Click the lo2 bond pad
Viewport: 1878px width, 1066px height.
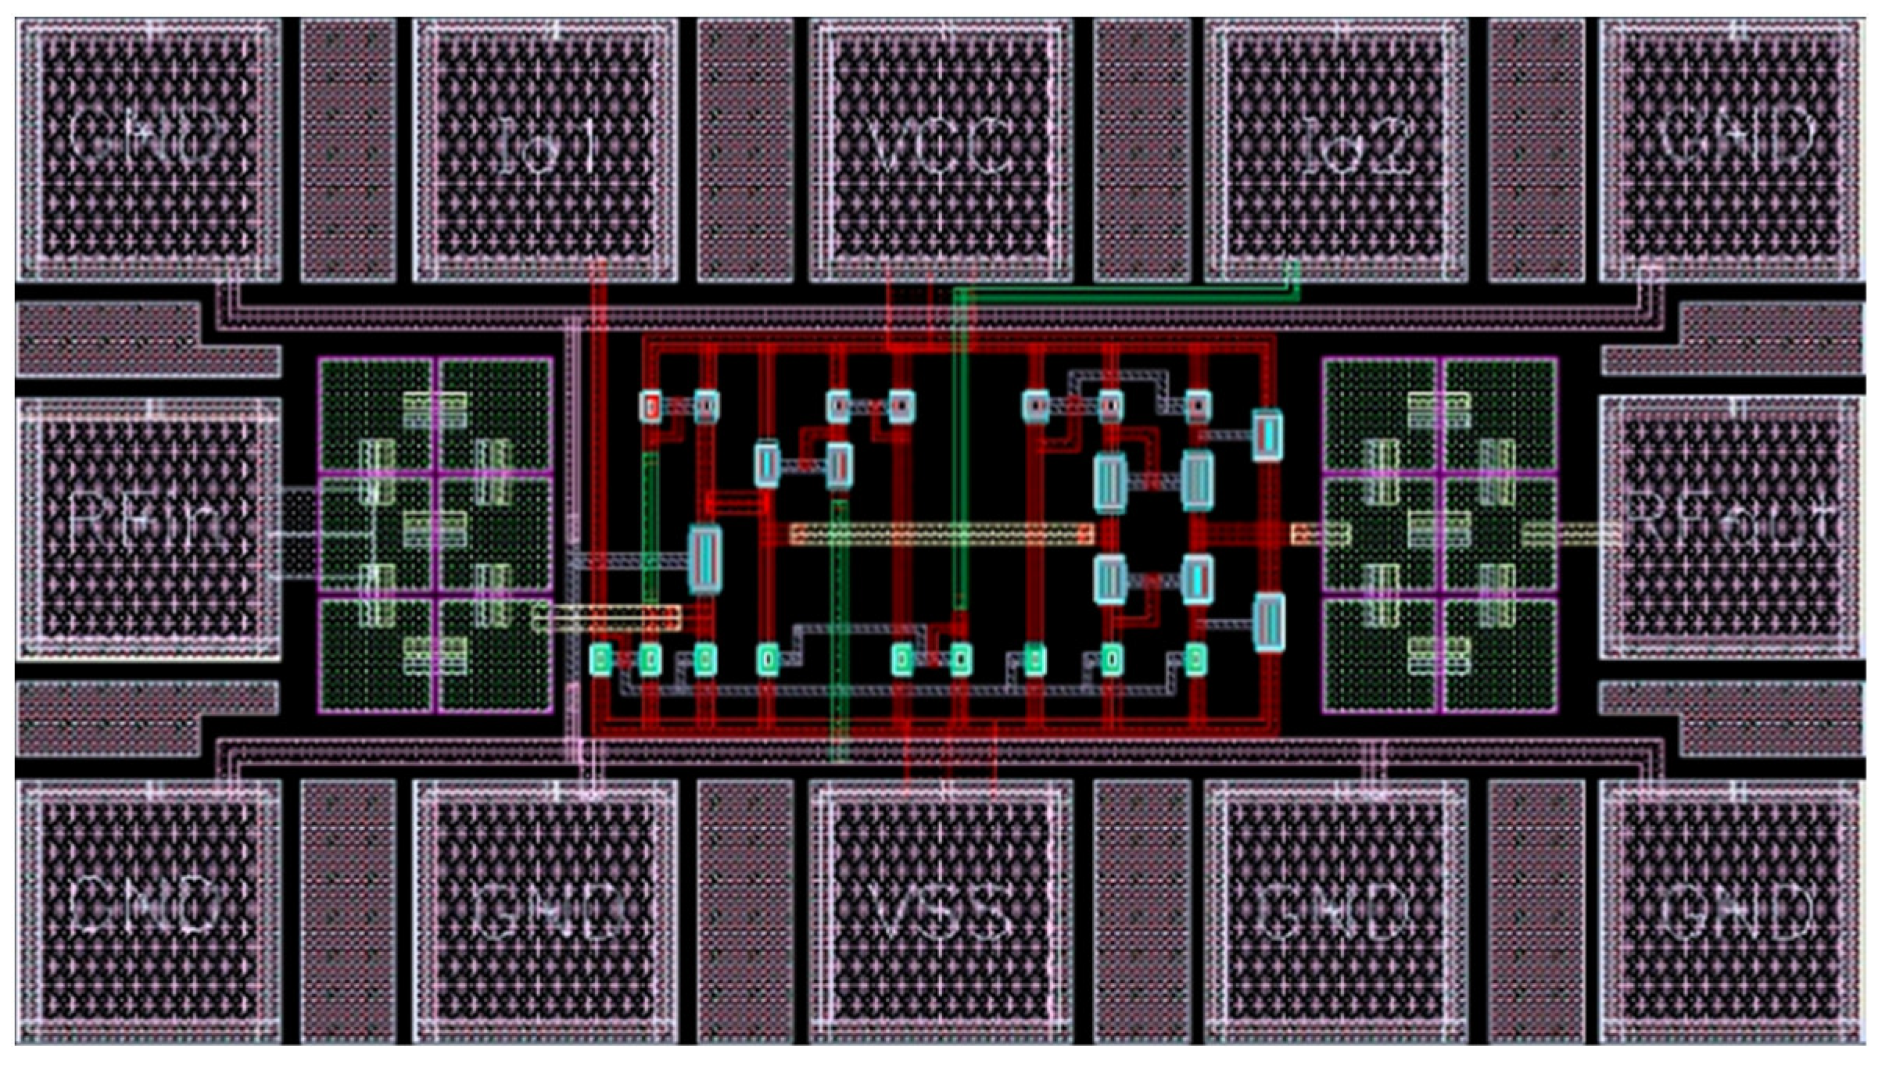tap(1335, 148)
